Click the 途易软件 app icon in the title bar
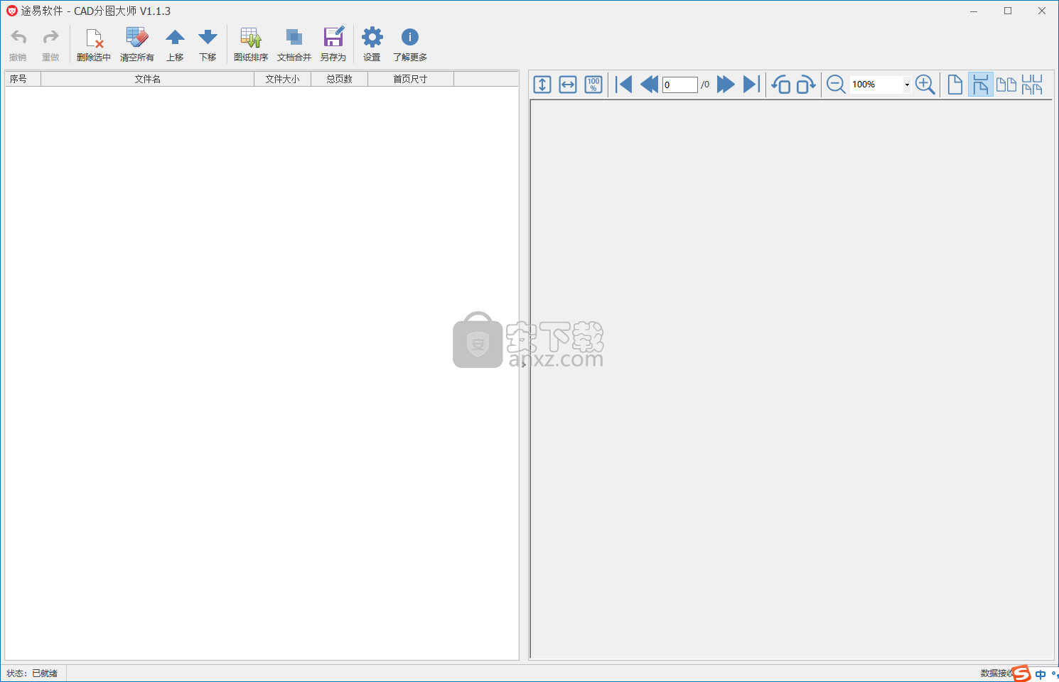Viewport: 1059px width, 682px height. point(11,11)
